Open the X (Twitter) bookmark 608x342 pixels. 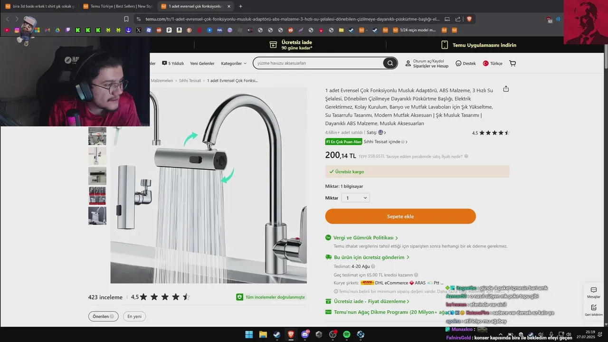pos(138,30)
